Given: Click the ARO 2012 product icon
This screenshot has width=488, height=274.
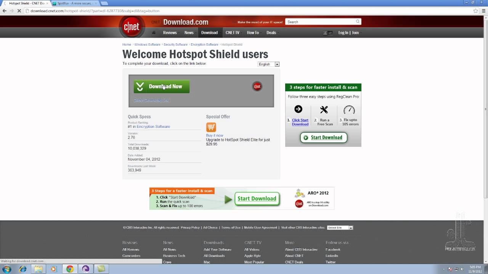Looking at the screenshot, I should (x=300, y=193).
